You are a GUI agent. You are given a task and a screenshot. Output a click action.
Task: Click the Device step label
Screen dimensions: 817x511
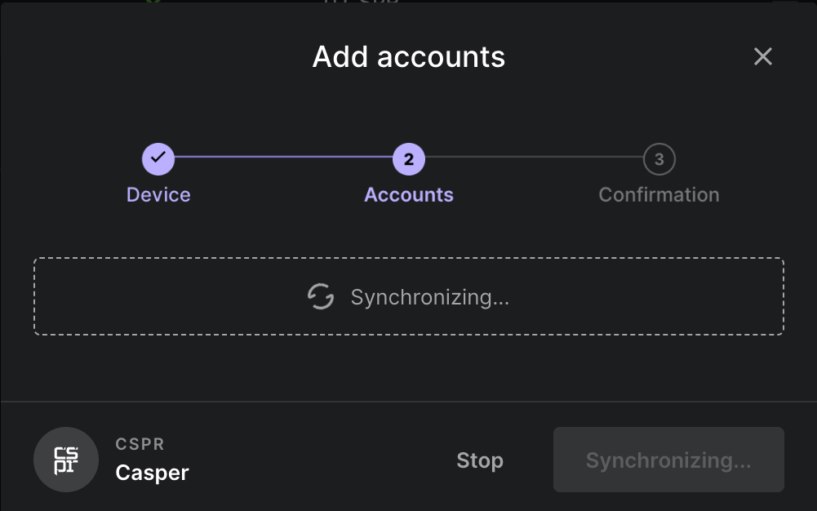(x=158, y=194)
